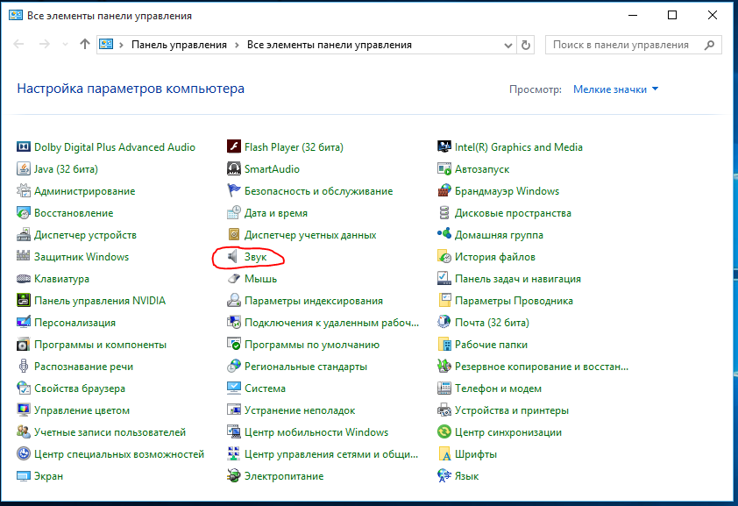Click the Панель управления breadcrumb

(x=179, y=45)
